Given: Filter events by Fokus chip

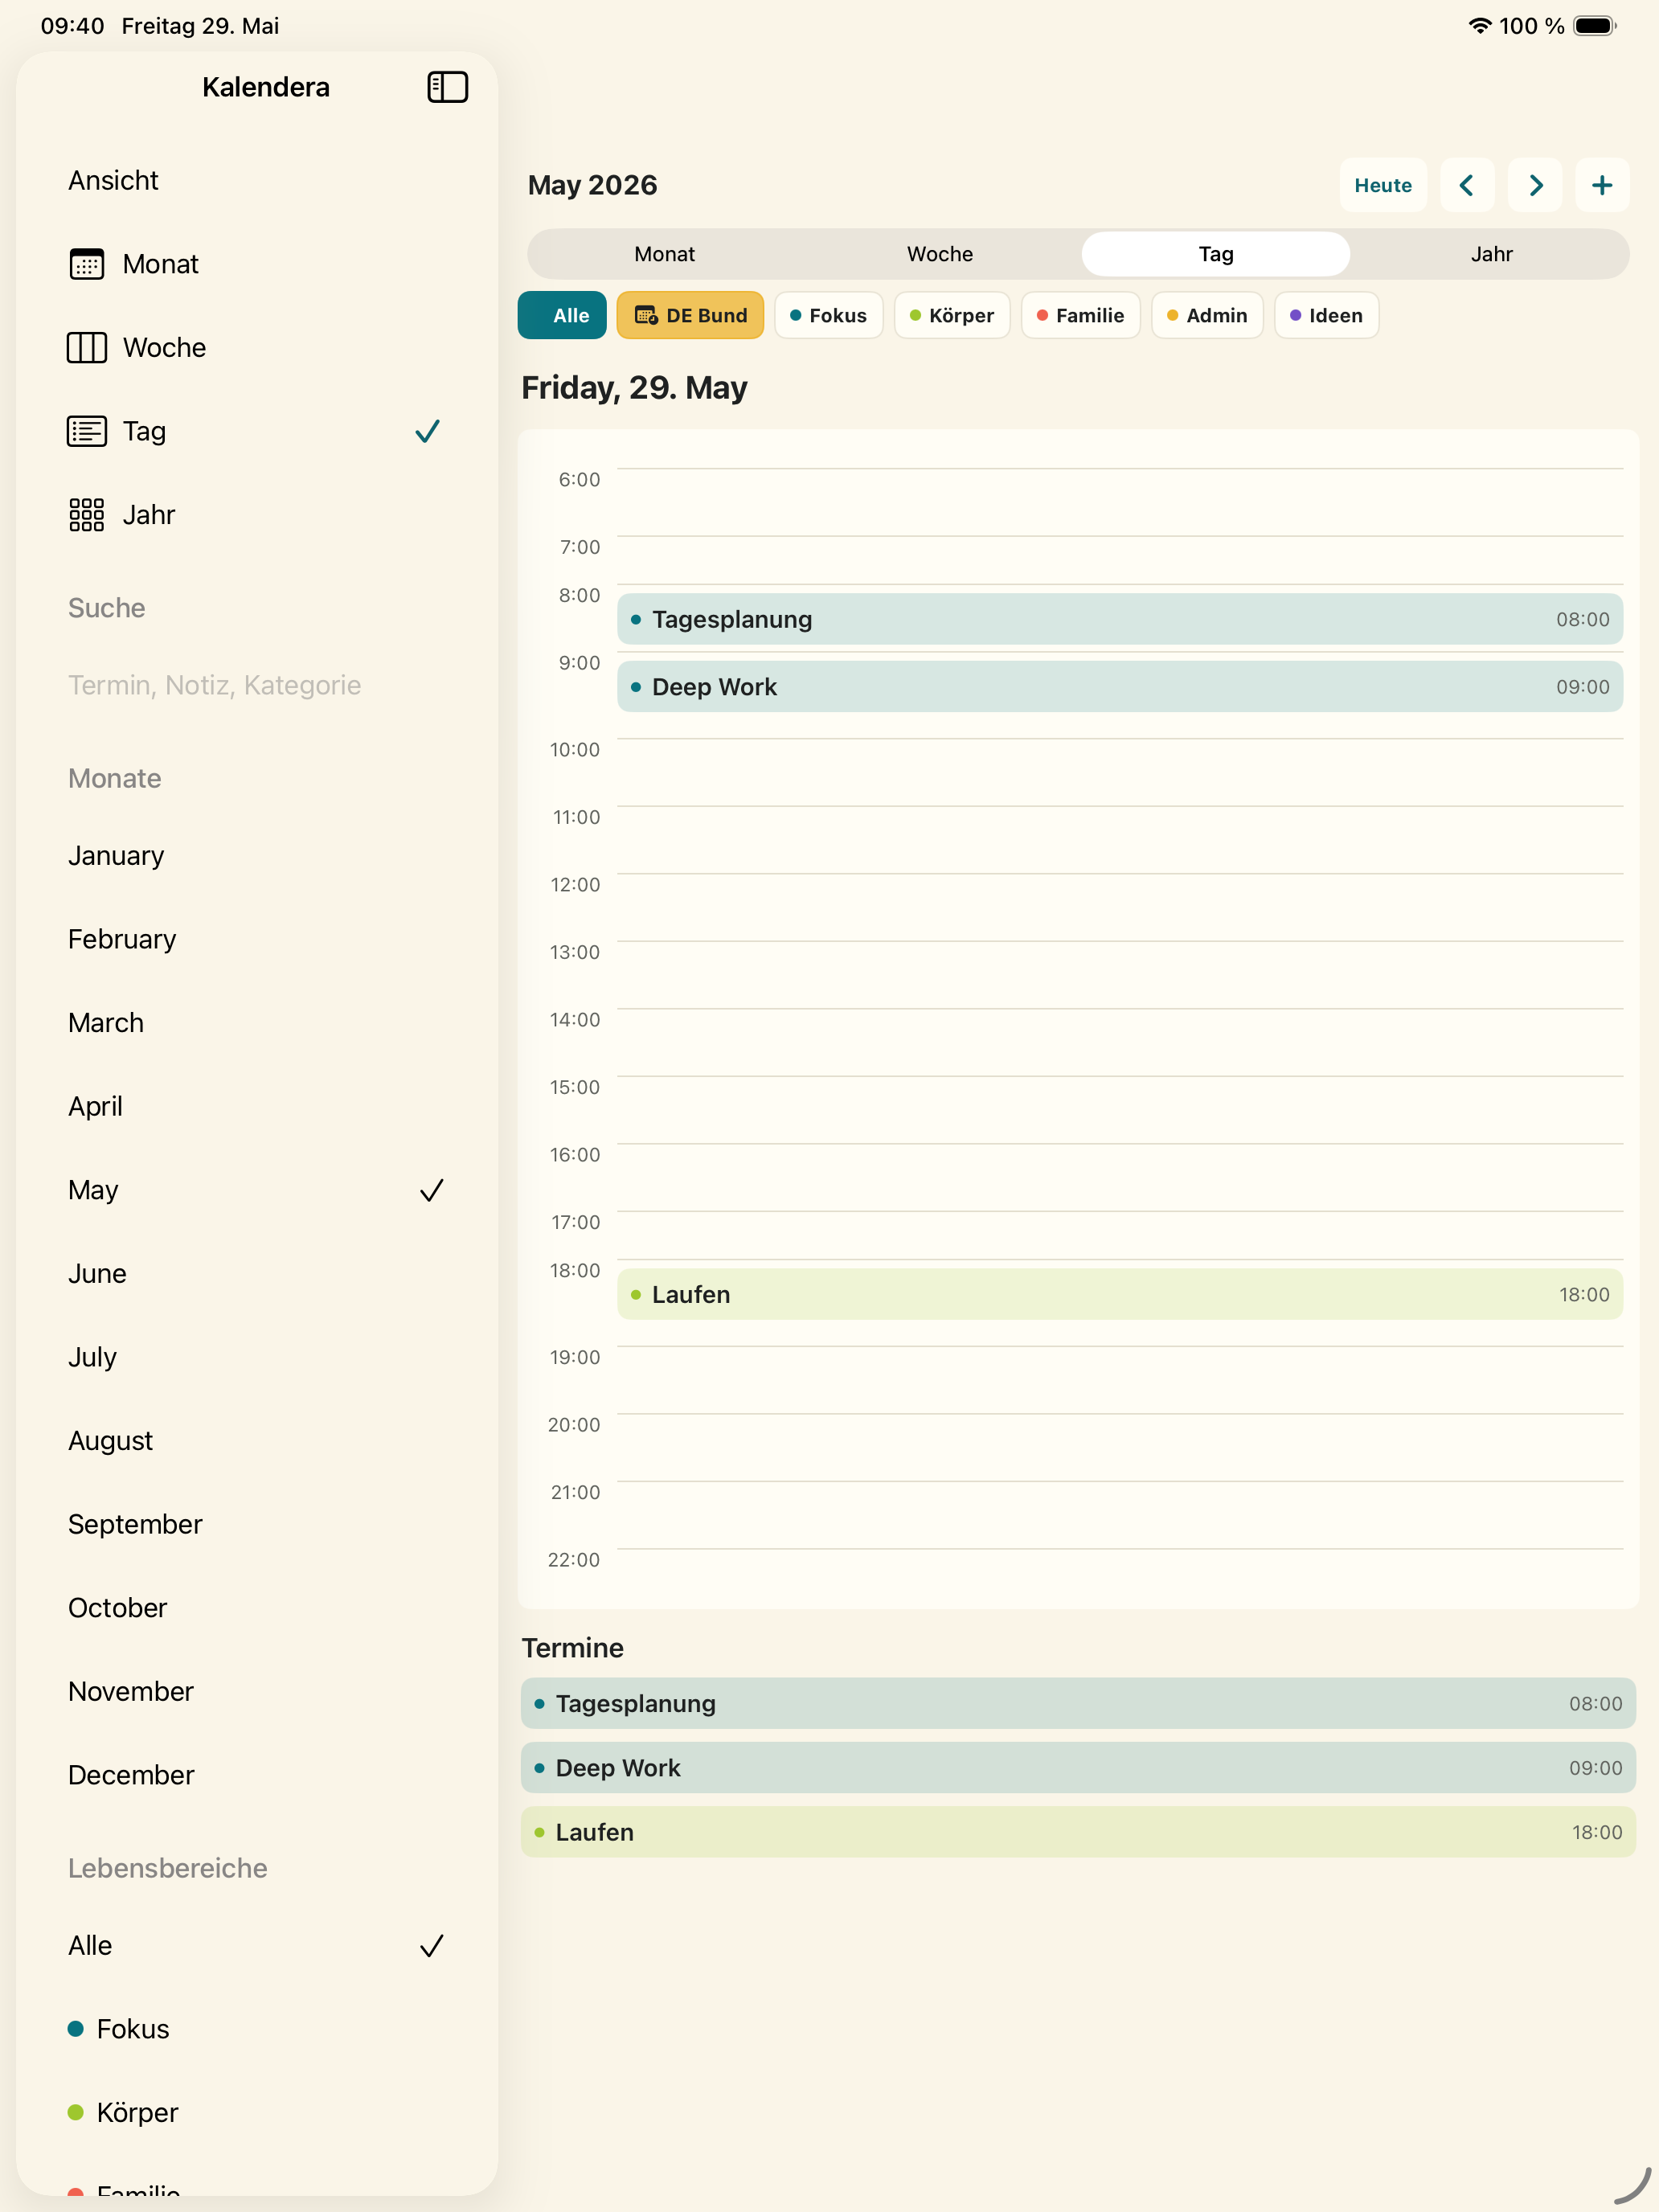Looking at the screenshot, I should [829, 315].
